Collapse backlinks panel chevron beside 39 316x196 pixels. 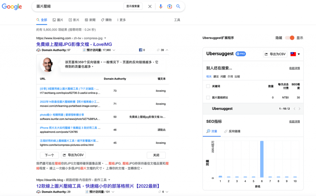(x=167, y=50)
